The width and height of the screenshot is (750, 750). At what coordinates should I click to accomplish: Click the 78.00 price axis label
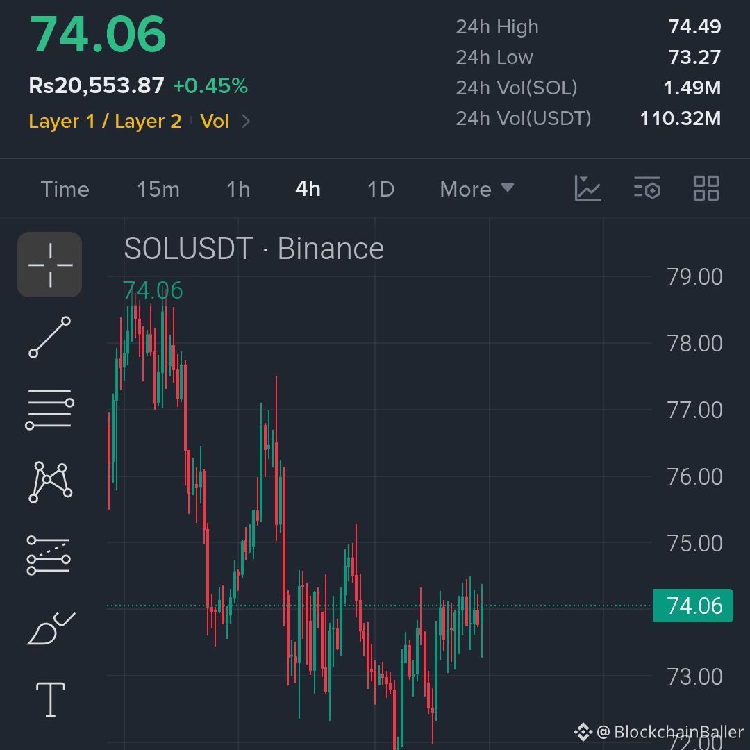coord(694,344)
